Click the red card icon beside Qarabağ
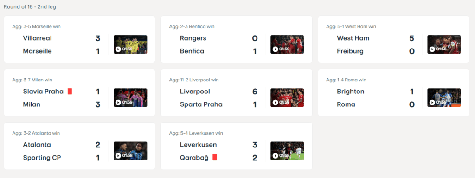This screenshot has height=178, width=475. pos(215,158)
